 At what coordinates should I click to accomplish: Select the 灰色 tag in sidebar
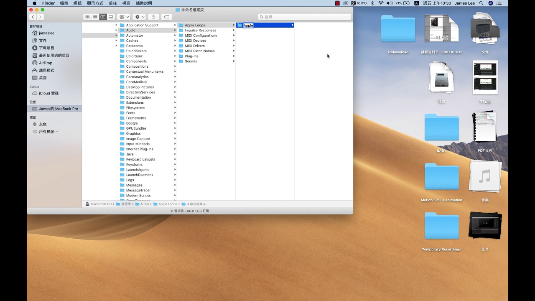pyautogui.click(x=54, y=124)
